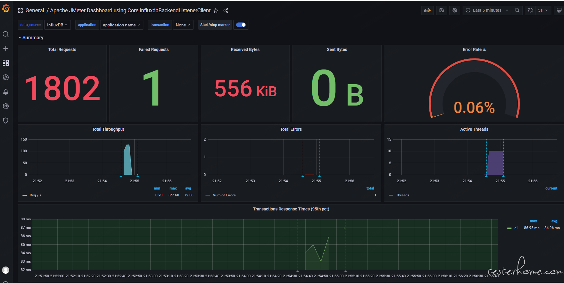Collapse the Summary row
Screen dimensions: 564x283
click(x=31, y=37)
